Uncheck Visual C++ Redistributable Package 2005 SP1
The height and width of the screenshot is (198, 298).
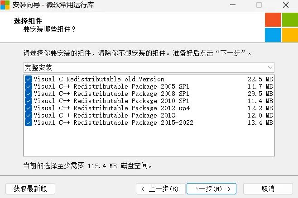(x=29, y=86)
